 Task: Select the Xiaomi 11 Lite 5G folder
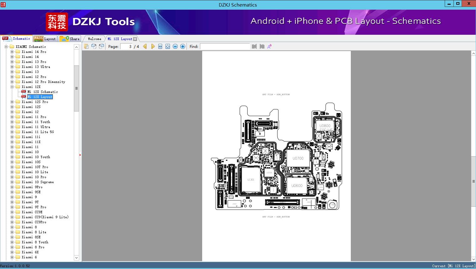click(38, 132)
